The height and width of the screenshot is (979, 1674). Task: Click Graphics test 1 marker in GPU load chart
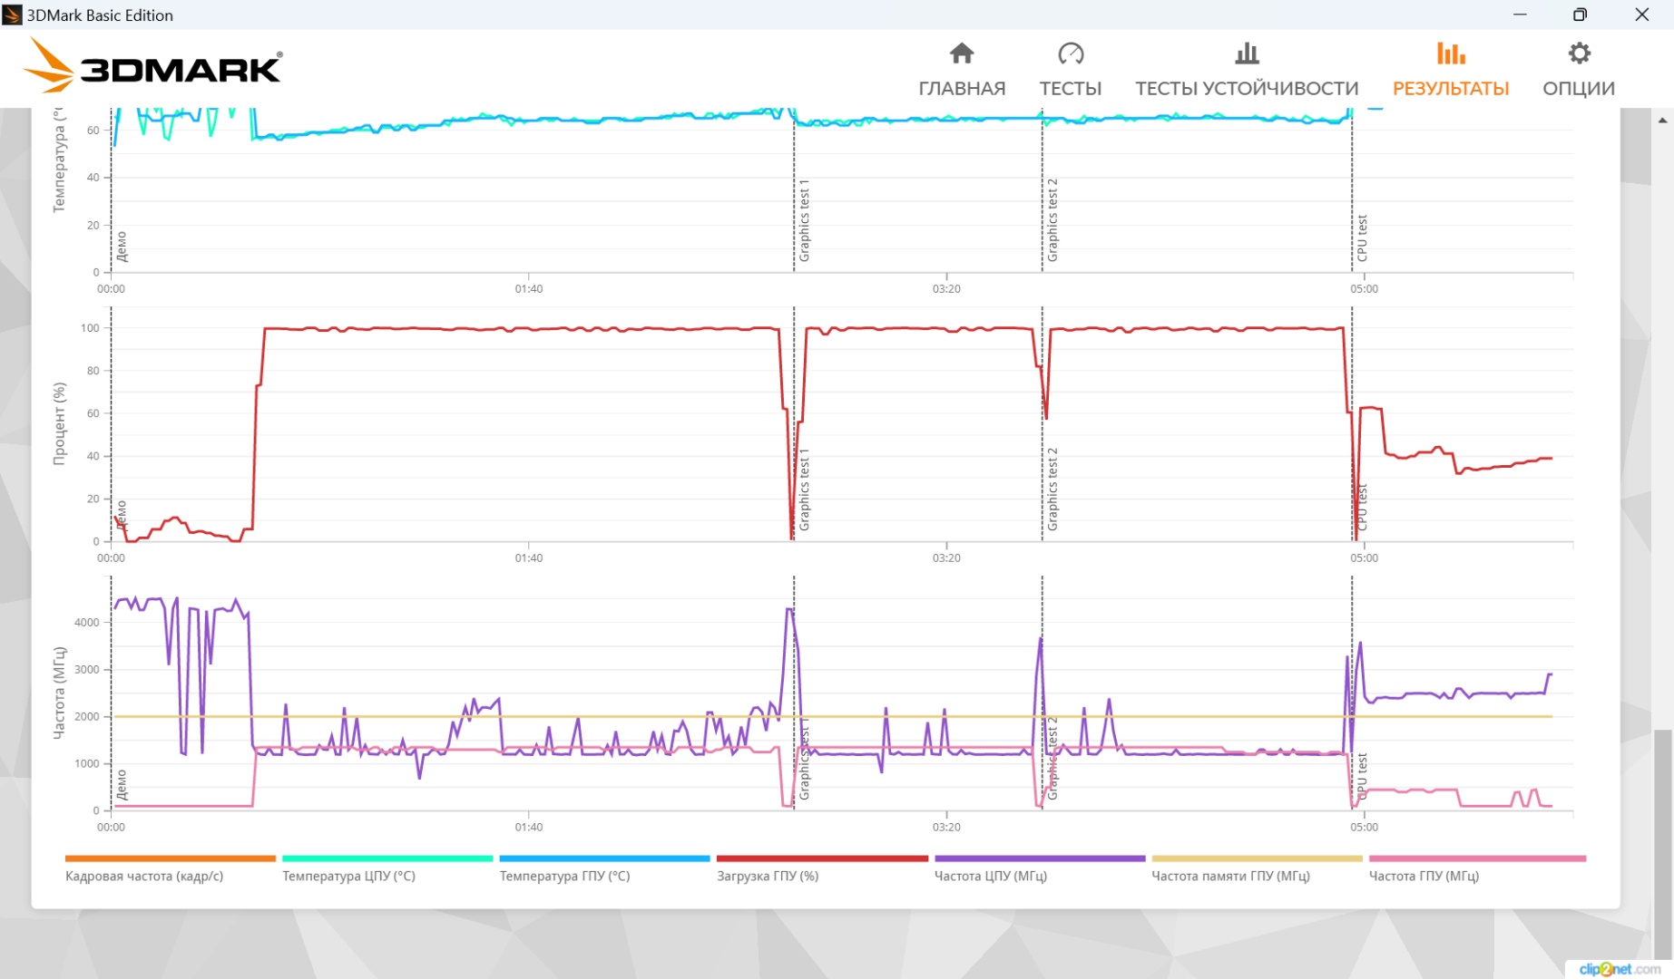804,489
